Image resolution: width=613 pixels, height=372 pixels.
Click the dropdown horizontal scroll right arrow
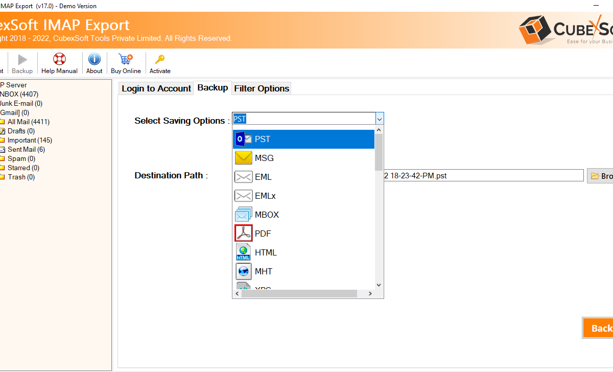pyautogui.click(x=371, y=294)
